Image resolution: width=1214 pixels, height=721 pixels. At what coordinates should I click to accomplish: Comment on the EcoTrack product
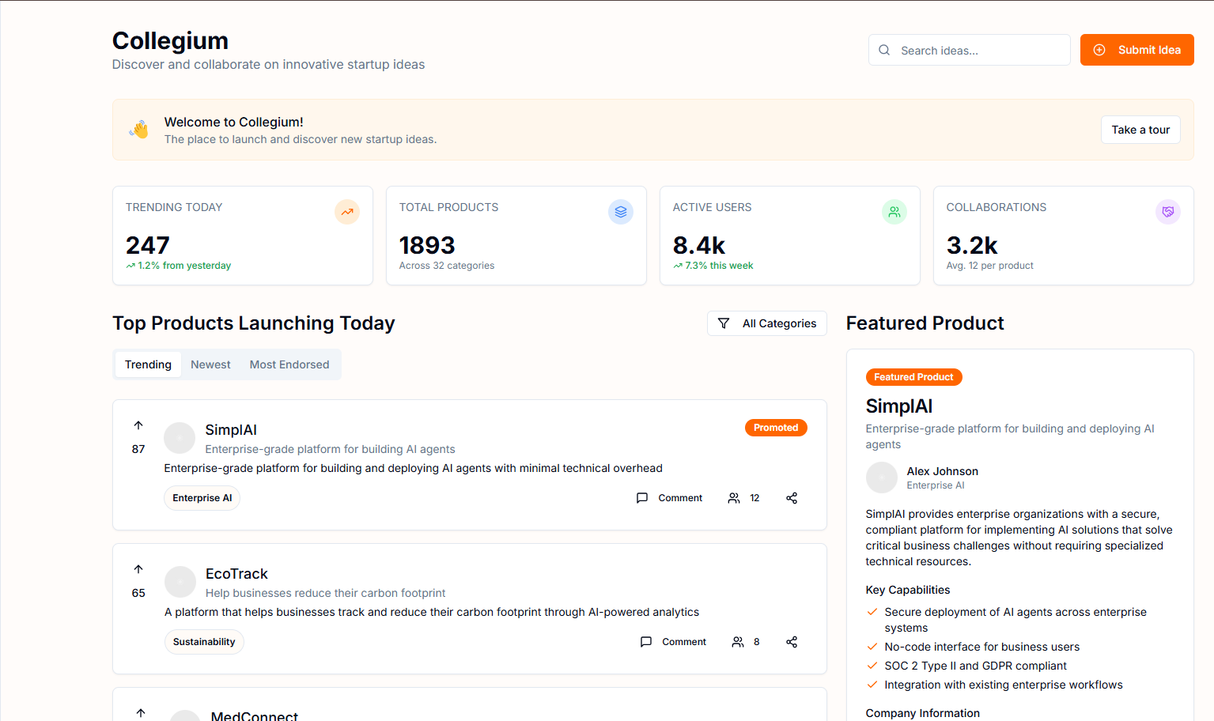(673, 642)
